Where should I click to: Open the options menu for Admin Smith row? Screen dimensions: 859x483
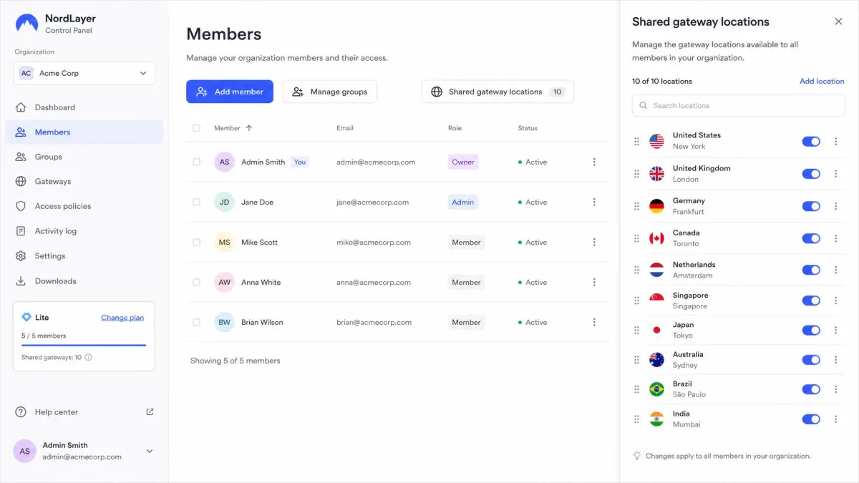pyautogui.click(x=594, y=162)
